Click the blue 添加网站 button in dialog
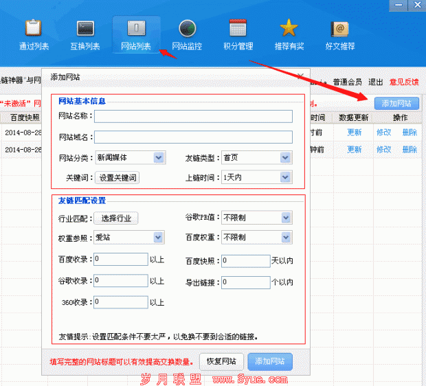Viewport: 426px width, 386px height. point(270,361)
